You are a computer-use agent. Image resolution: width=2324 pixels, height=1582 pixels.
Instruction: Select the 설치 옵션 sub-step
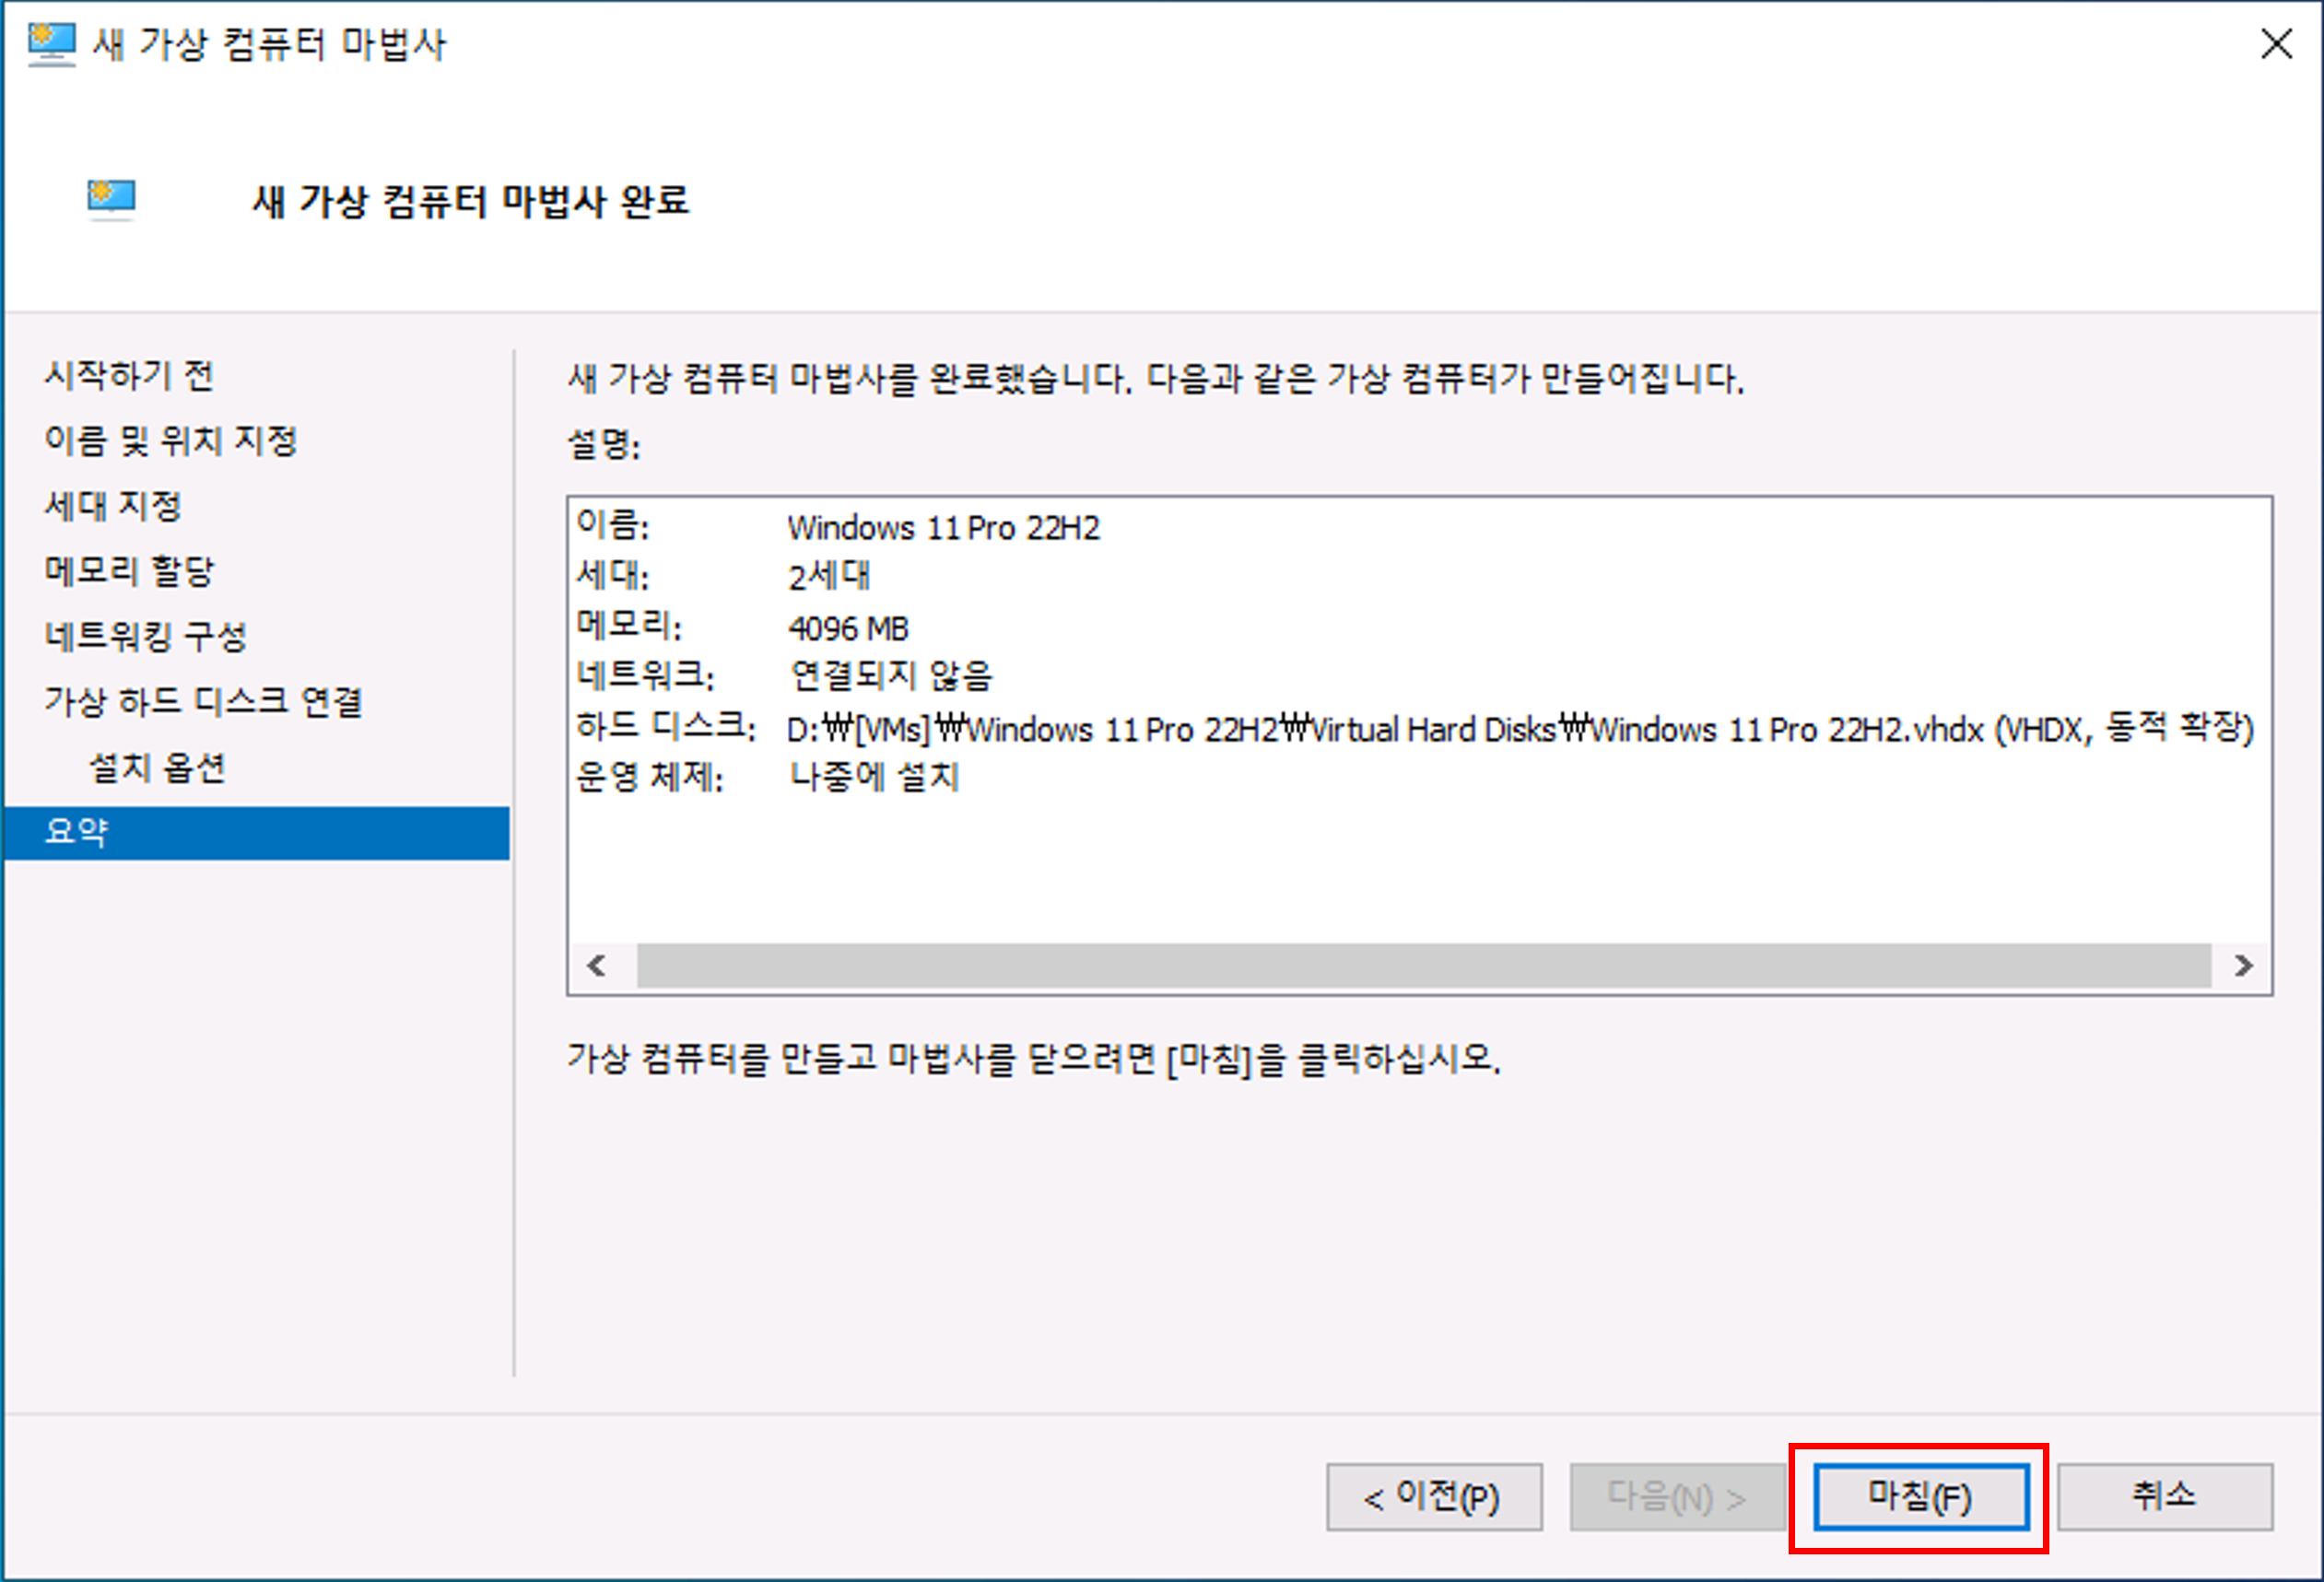(157, 768)
